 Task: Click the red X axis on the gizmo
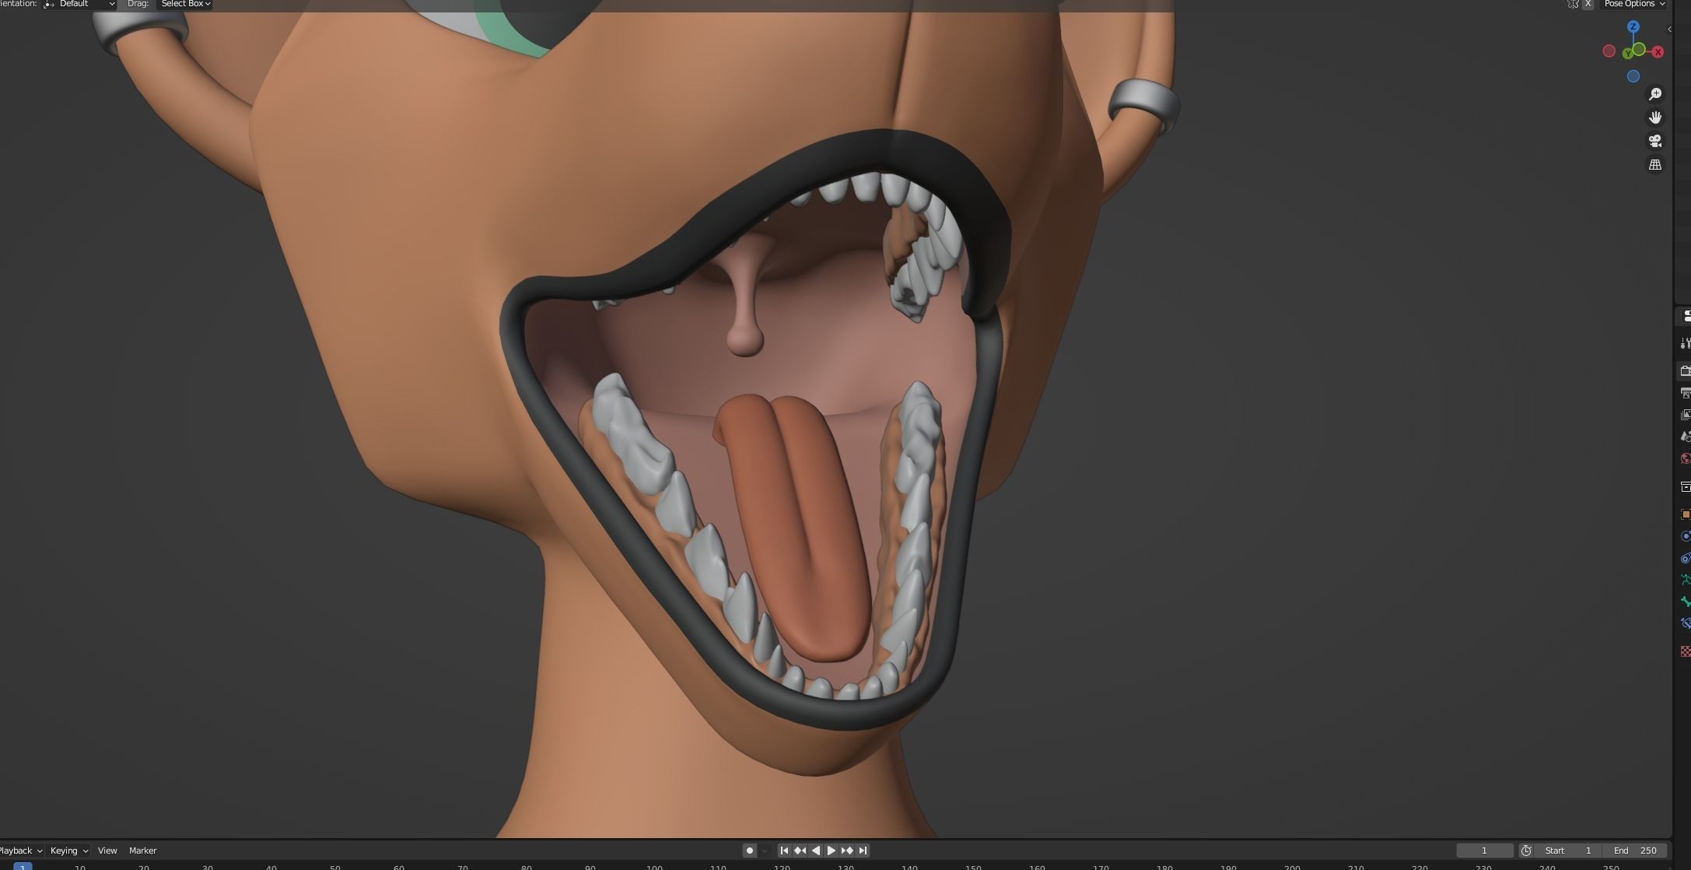(x=1658, y=52)
